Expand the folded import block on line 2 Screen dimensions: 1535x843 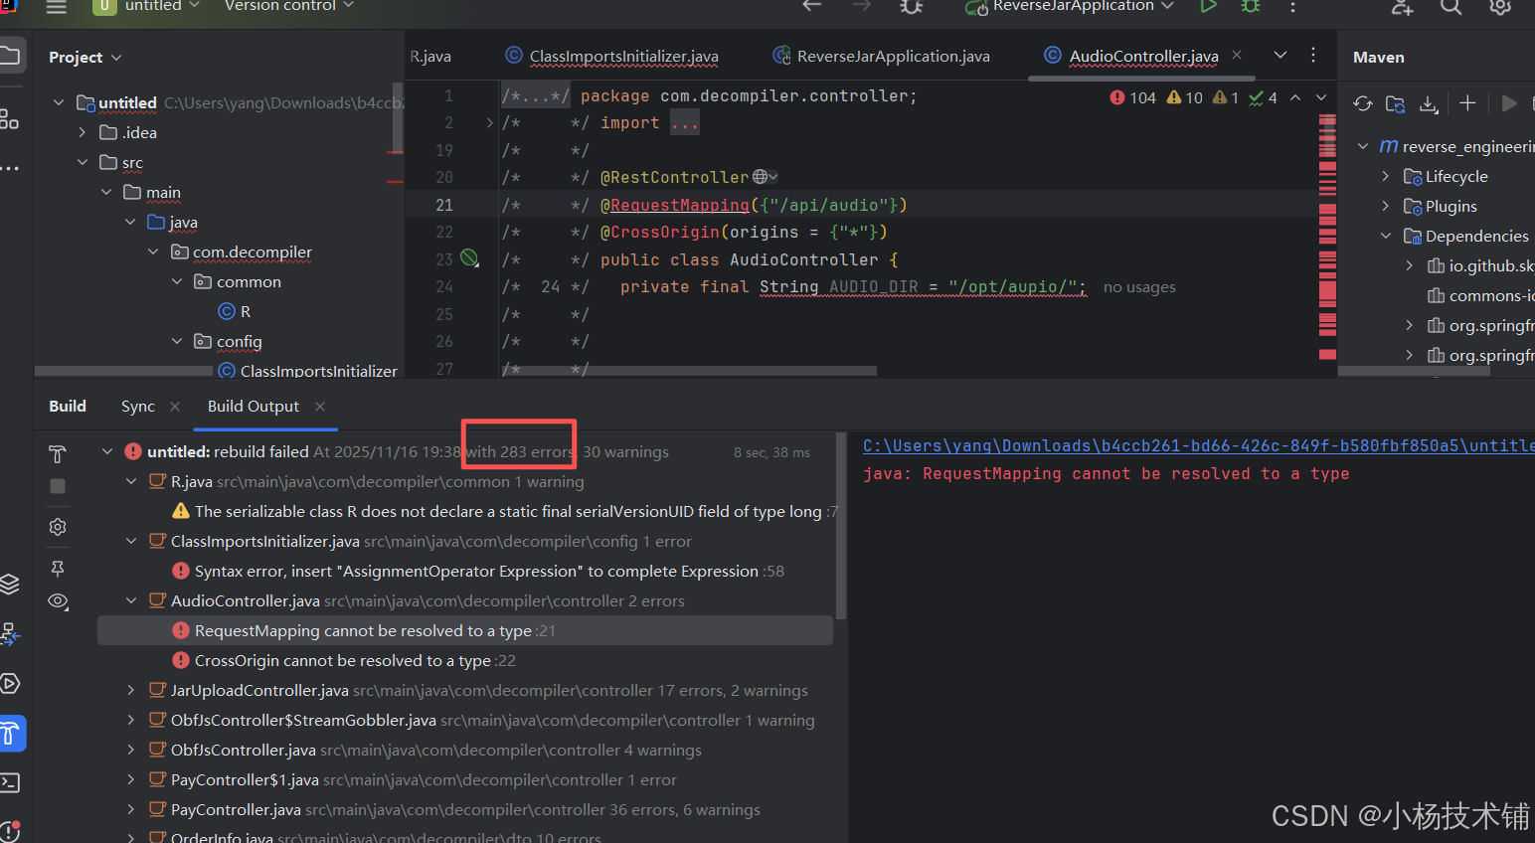click(x=489, y=123)
